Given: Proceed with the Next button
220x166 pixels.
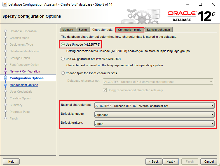Looking at the screenshot, I should tap(171, 162).
